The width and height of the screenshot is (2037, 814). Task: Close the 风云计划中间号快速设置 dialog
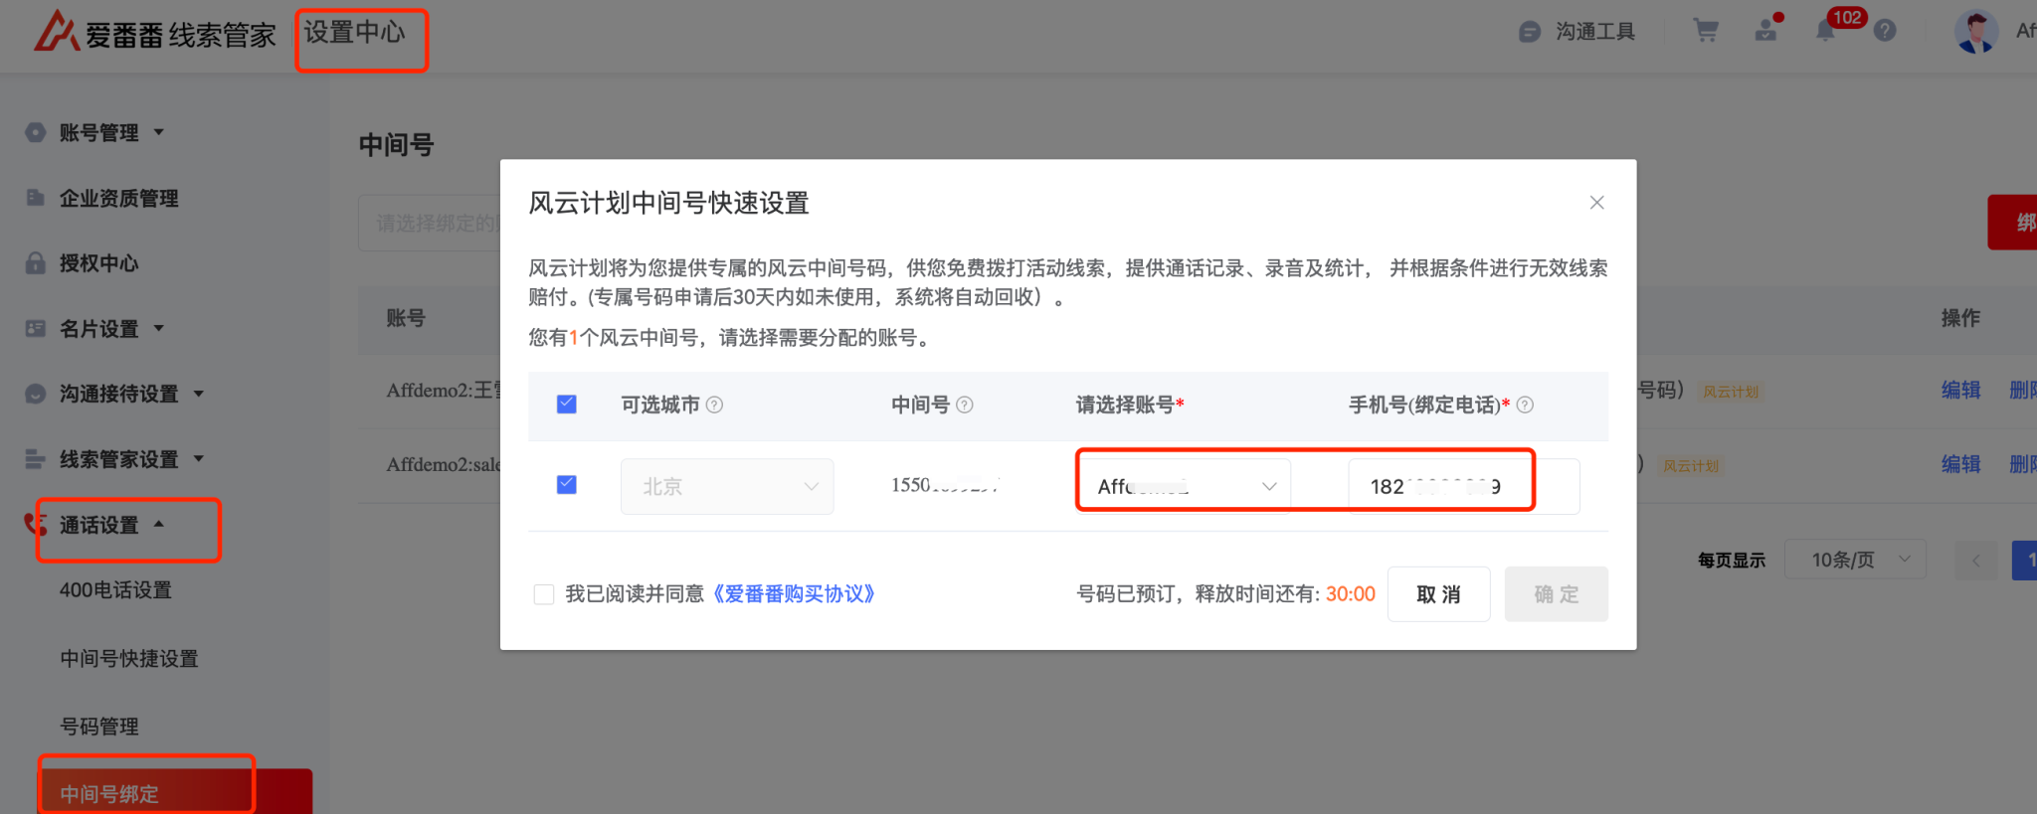tap(1596, 203)
